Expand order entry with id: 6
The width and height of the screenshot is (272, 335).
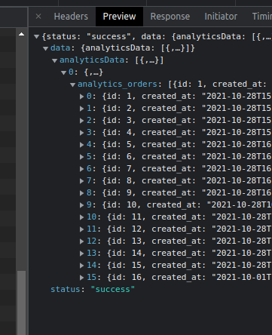point(81,157)
